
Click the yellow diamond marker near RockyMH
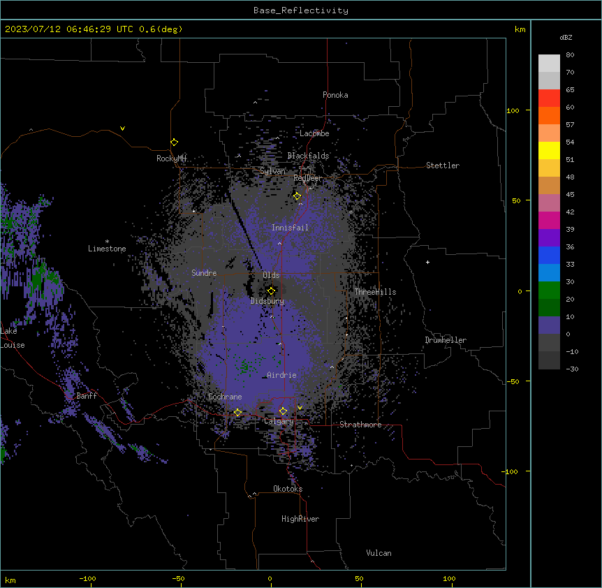[174, 142]
